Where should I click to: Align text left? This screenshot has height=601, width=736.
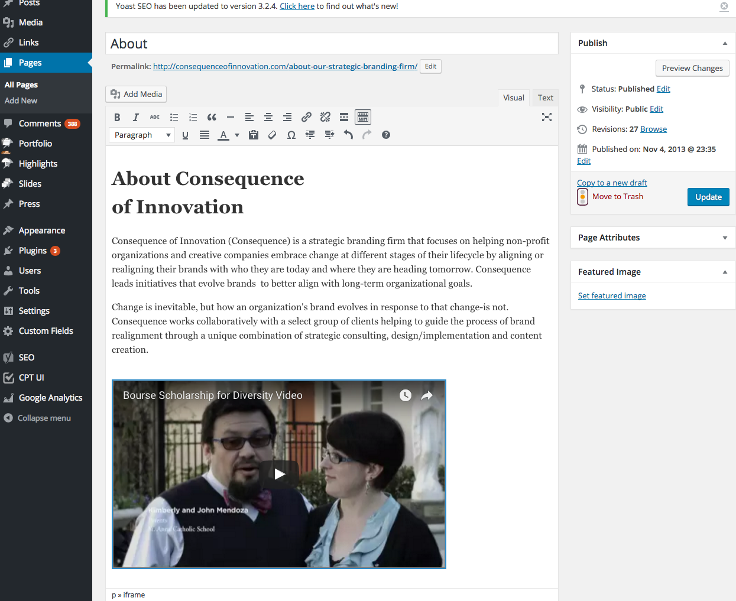click(249, 117)
